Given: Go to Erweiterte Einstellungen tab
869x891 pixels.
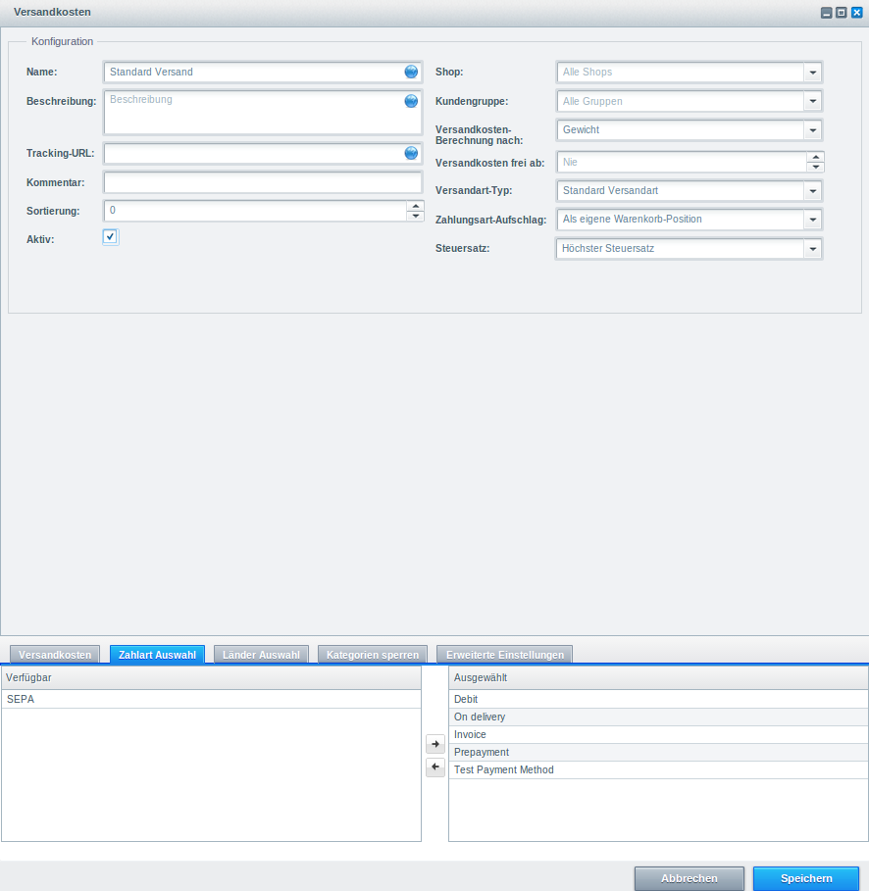Looking at the screenshot, I should click(504, 655).
